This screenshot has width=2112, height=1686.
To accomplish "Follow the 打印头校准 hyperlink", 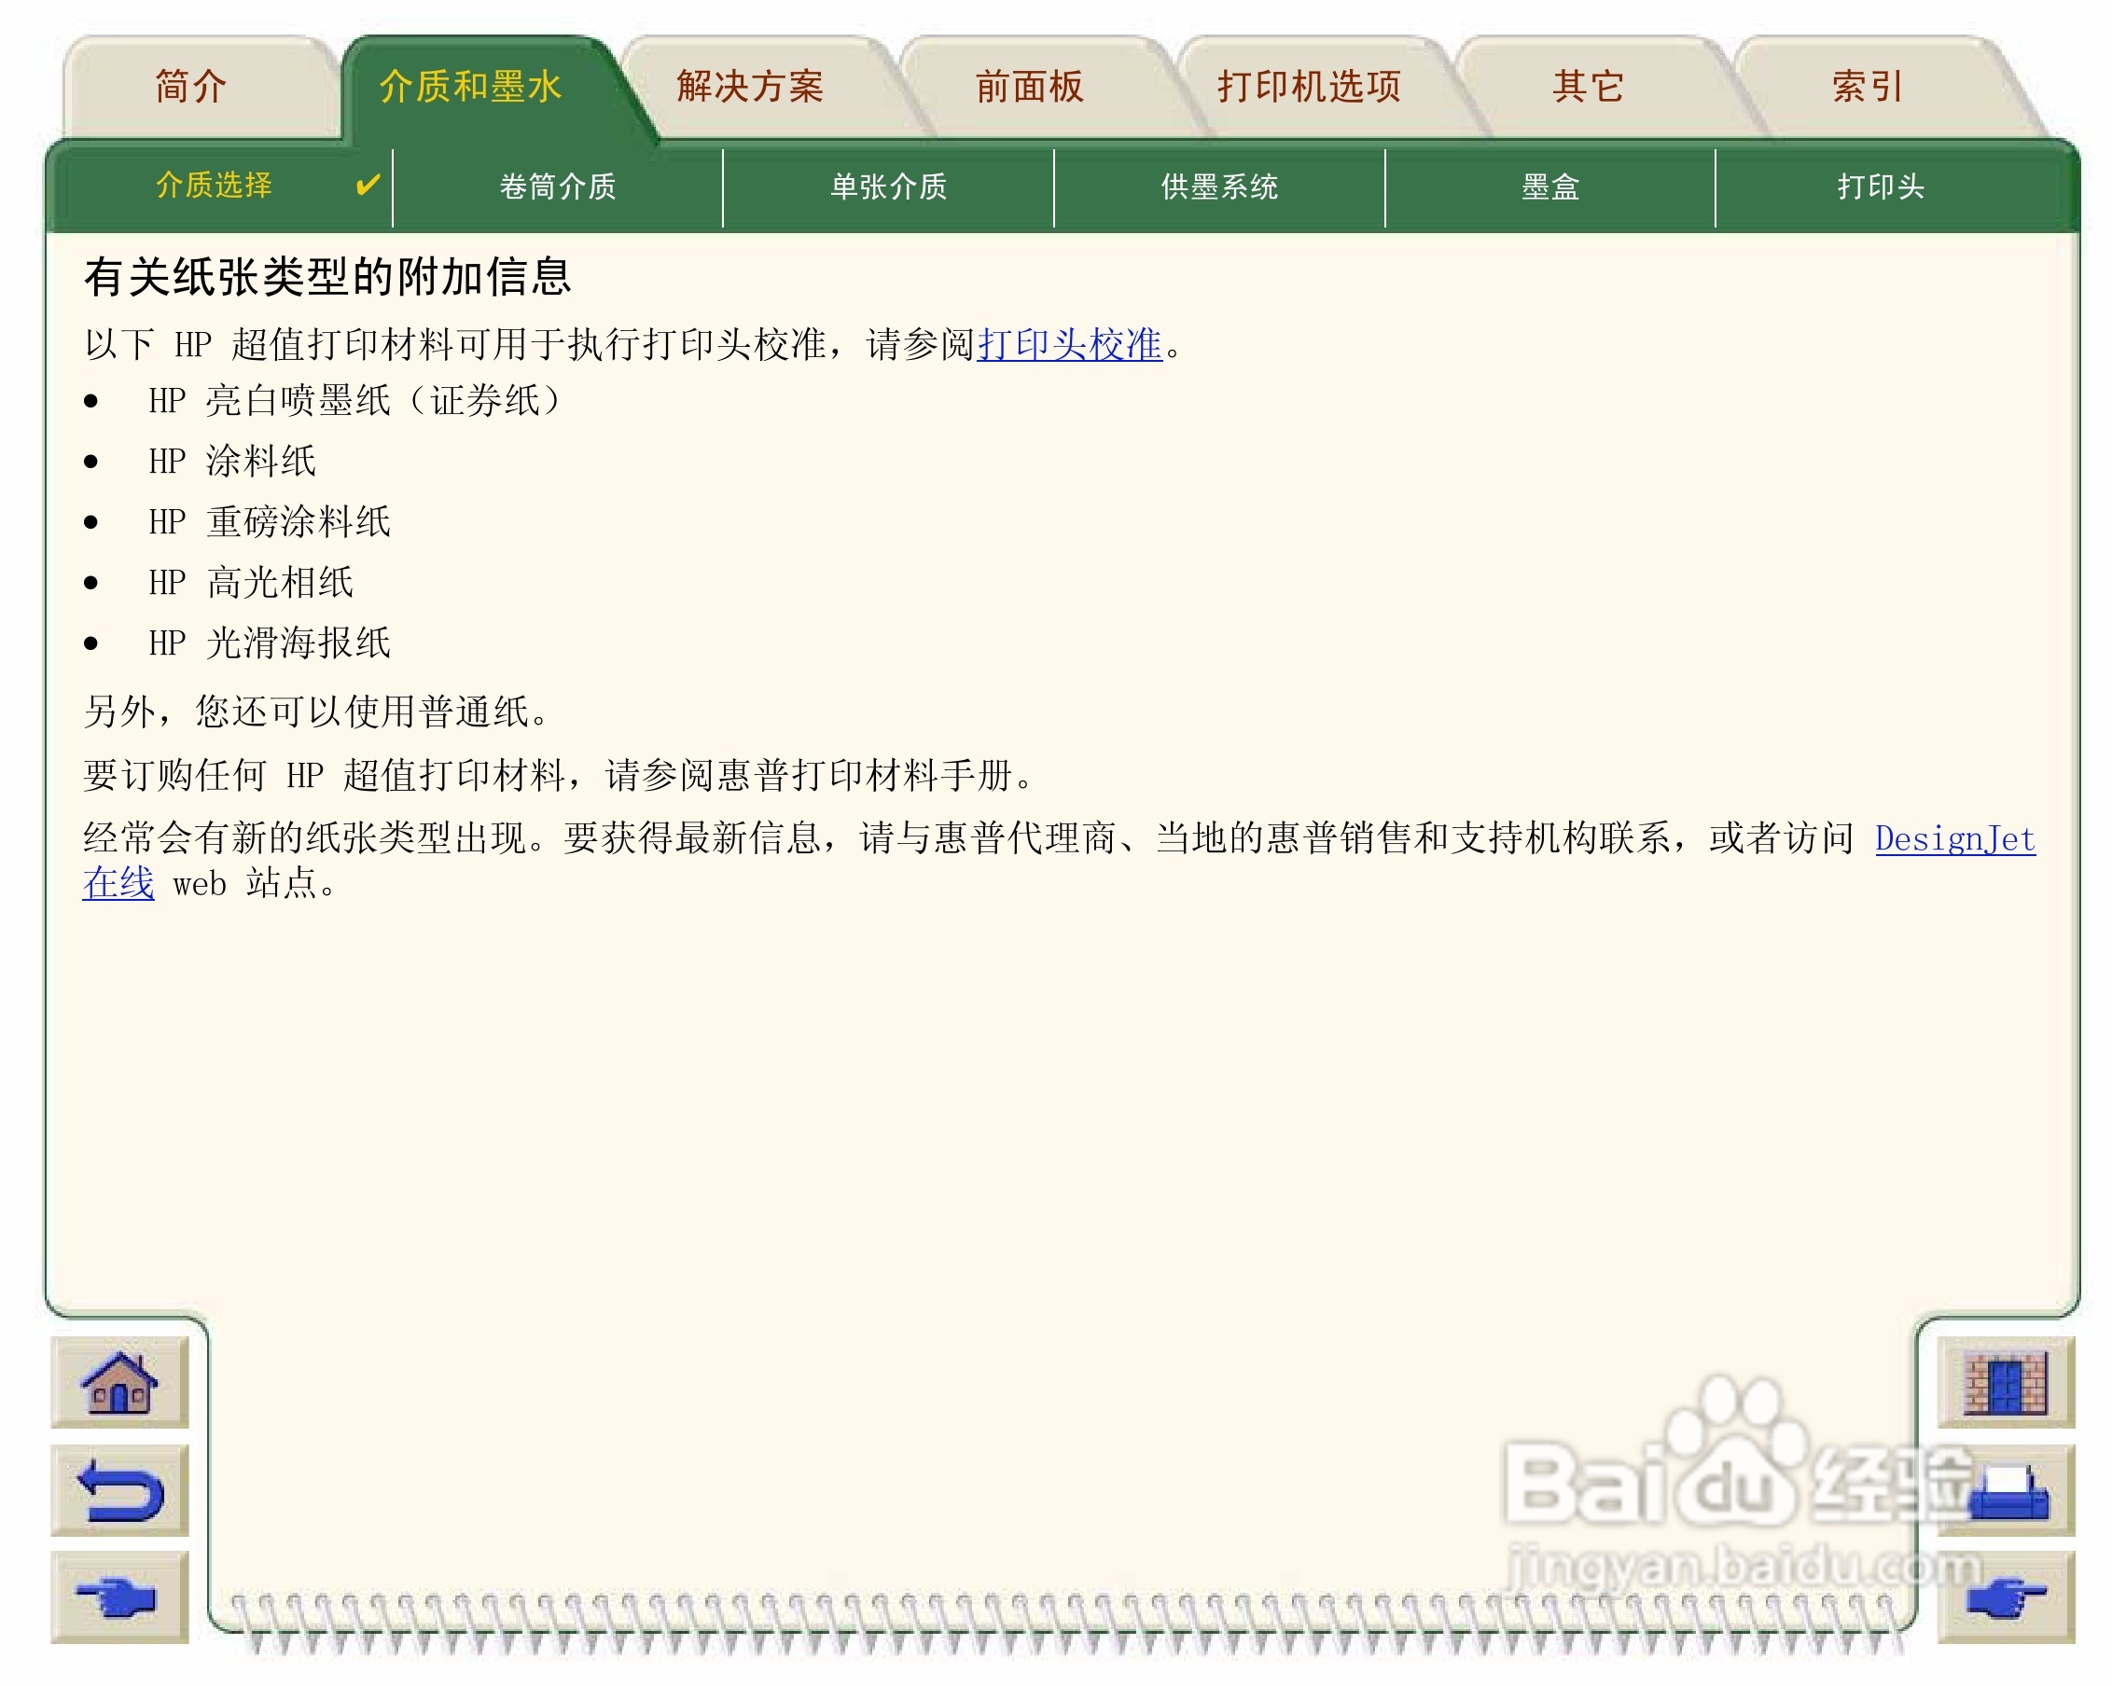I will point(1069,344).
